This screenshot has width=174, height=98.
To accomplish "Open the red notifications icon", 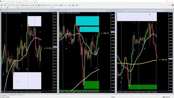I will click(173, 5).
